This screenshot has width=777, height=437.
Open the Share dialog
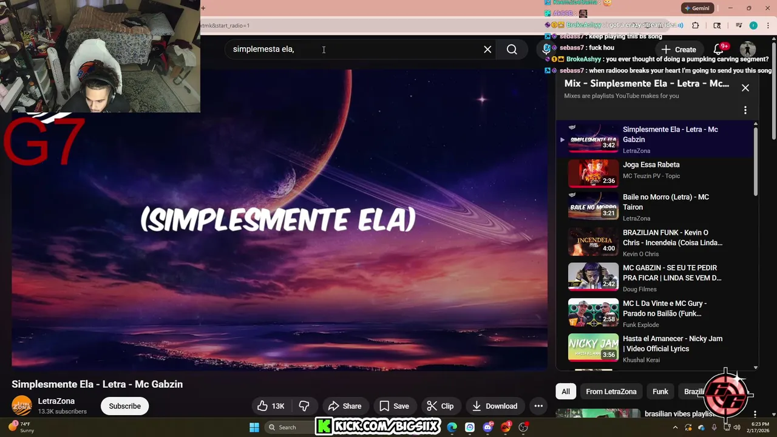click(345, 406)
